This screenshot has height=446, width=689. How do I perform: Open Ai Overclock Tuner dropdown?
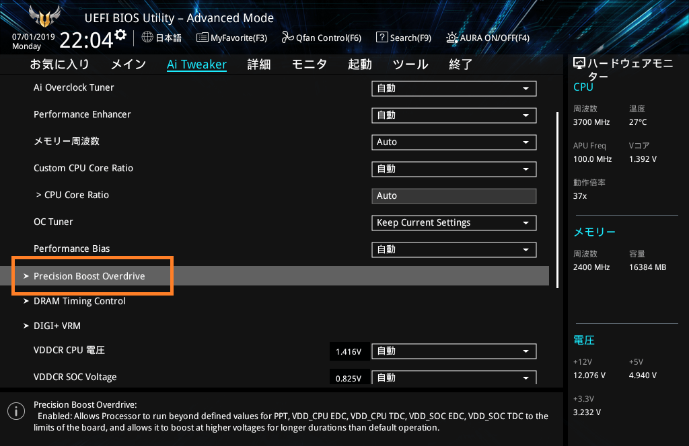454,89
